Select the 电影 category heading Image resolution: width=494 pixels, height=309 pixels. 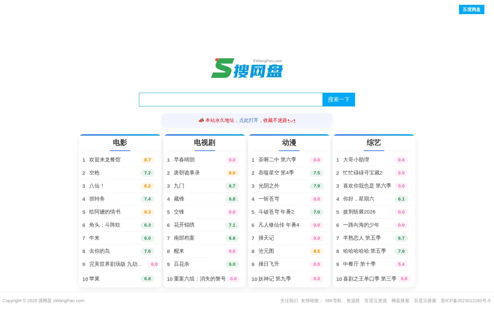pos(120,142)
